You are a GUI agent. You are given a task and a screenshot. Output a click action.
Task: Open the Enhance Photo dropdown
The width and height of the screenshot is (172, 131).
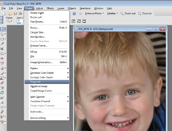[95, 13]
